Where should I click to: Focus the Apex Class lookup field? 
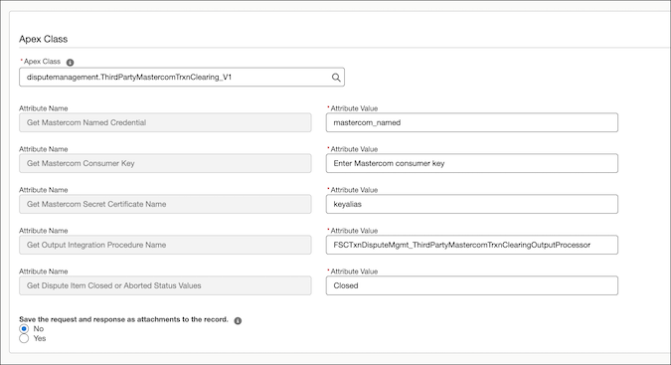click(182, 77)
